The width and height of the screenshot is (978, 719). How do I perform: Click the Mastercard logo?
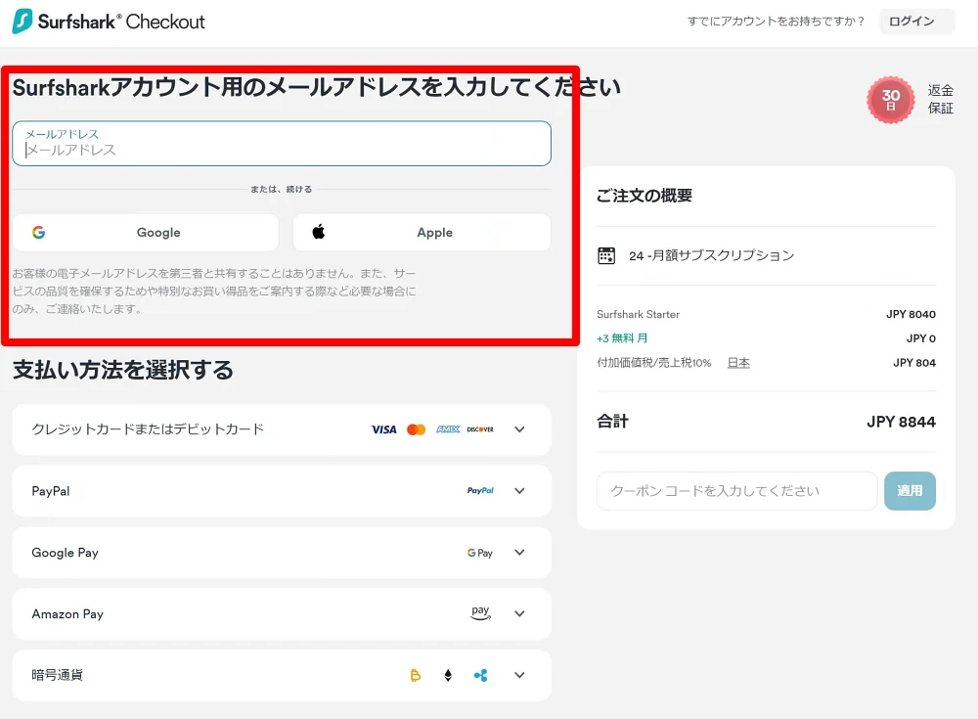pyautogui.click(x=416, y=429)
